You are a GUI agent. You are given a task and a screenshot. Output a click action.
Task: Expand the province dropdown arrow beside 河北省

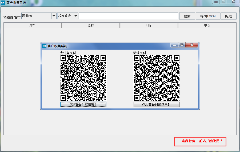(x=54, y=16)
